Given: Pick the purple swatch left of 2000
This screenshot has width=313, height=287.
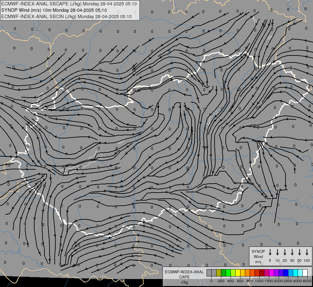Looking at the screenshot, I should 277,273.
